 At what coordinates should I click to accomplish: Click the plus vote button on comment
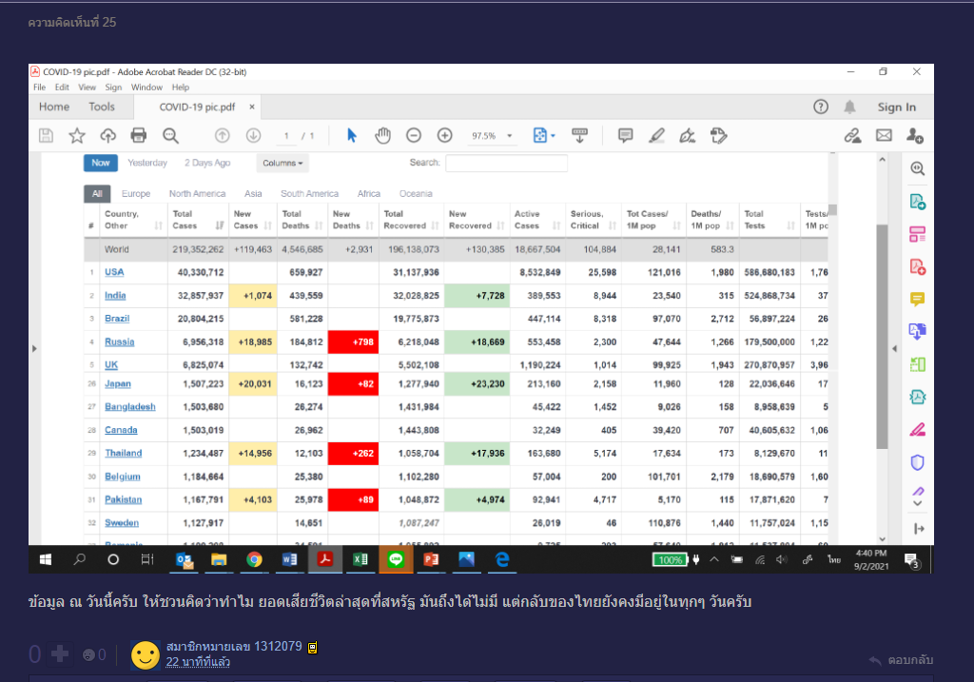tap(60, 653)
